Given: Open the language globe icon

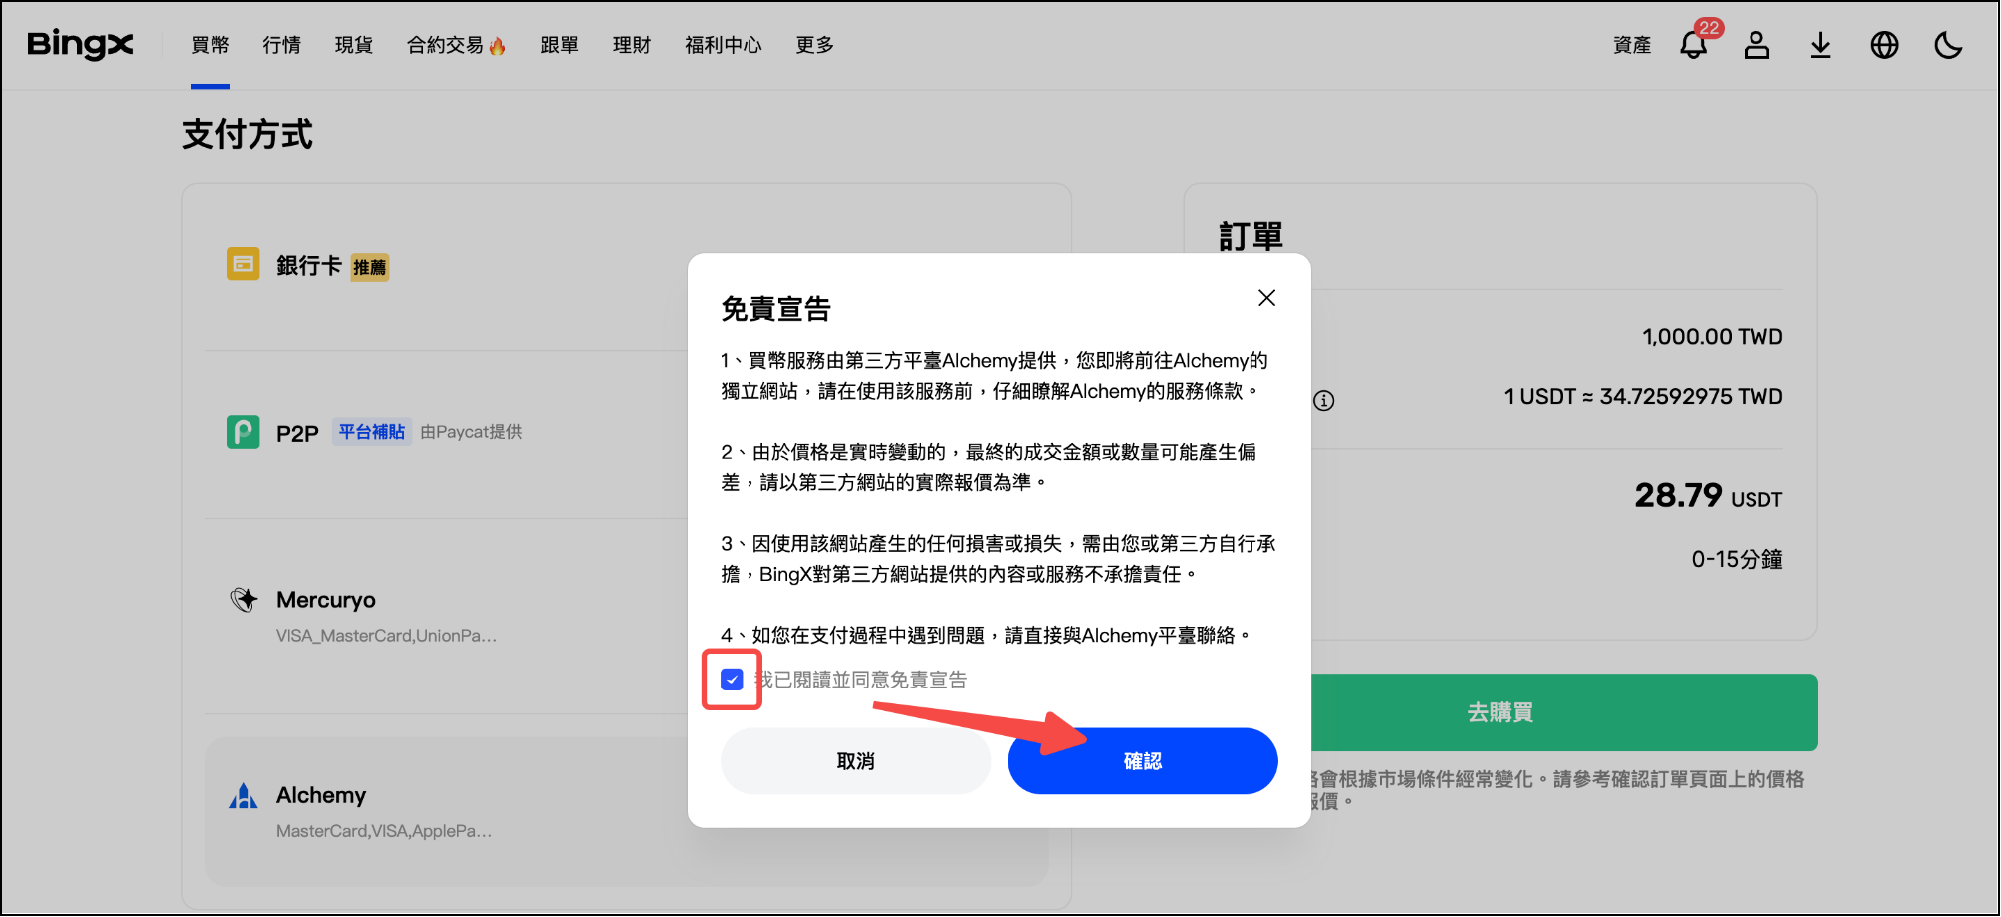Looking at the screenshot, I should [1884, 45].
